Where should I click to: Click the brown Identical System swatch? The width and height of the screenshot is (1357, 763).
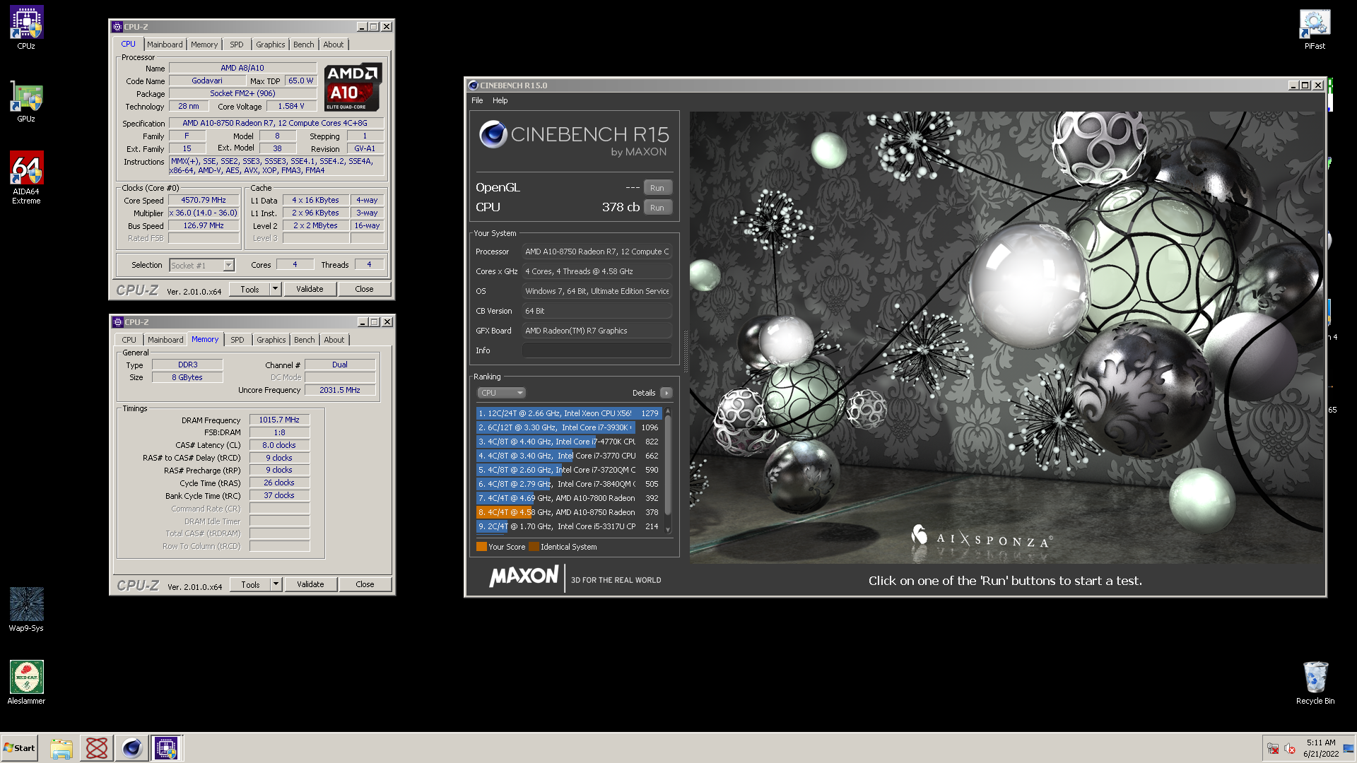(x=534, y=547)
